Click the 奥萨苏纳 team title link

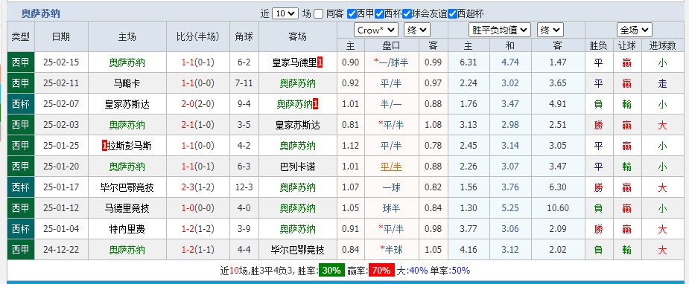(41, 13)
